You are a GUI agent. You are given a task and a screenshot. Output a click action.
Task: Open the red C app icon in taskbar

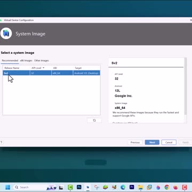[x=185, y=187]
